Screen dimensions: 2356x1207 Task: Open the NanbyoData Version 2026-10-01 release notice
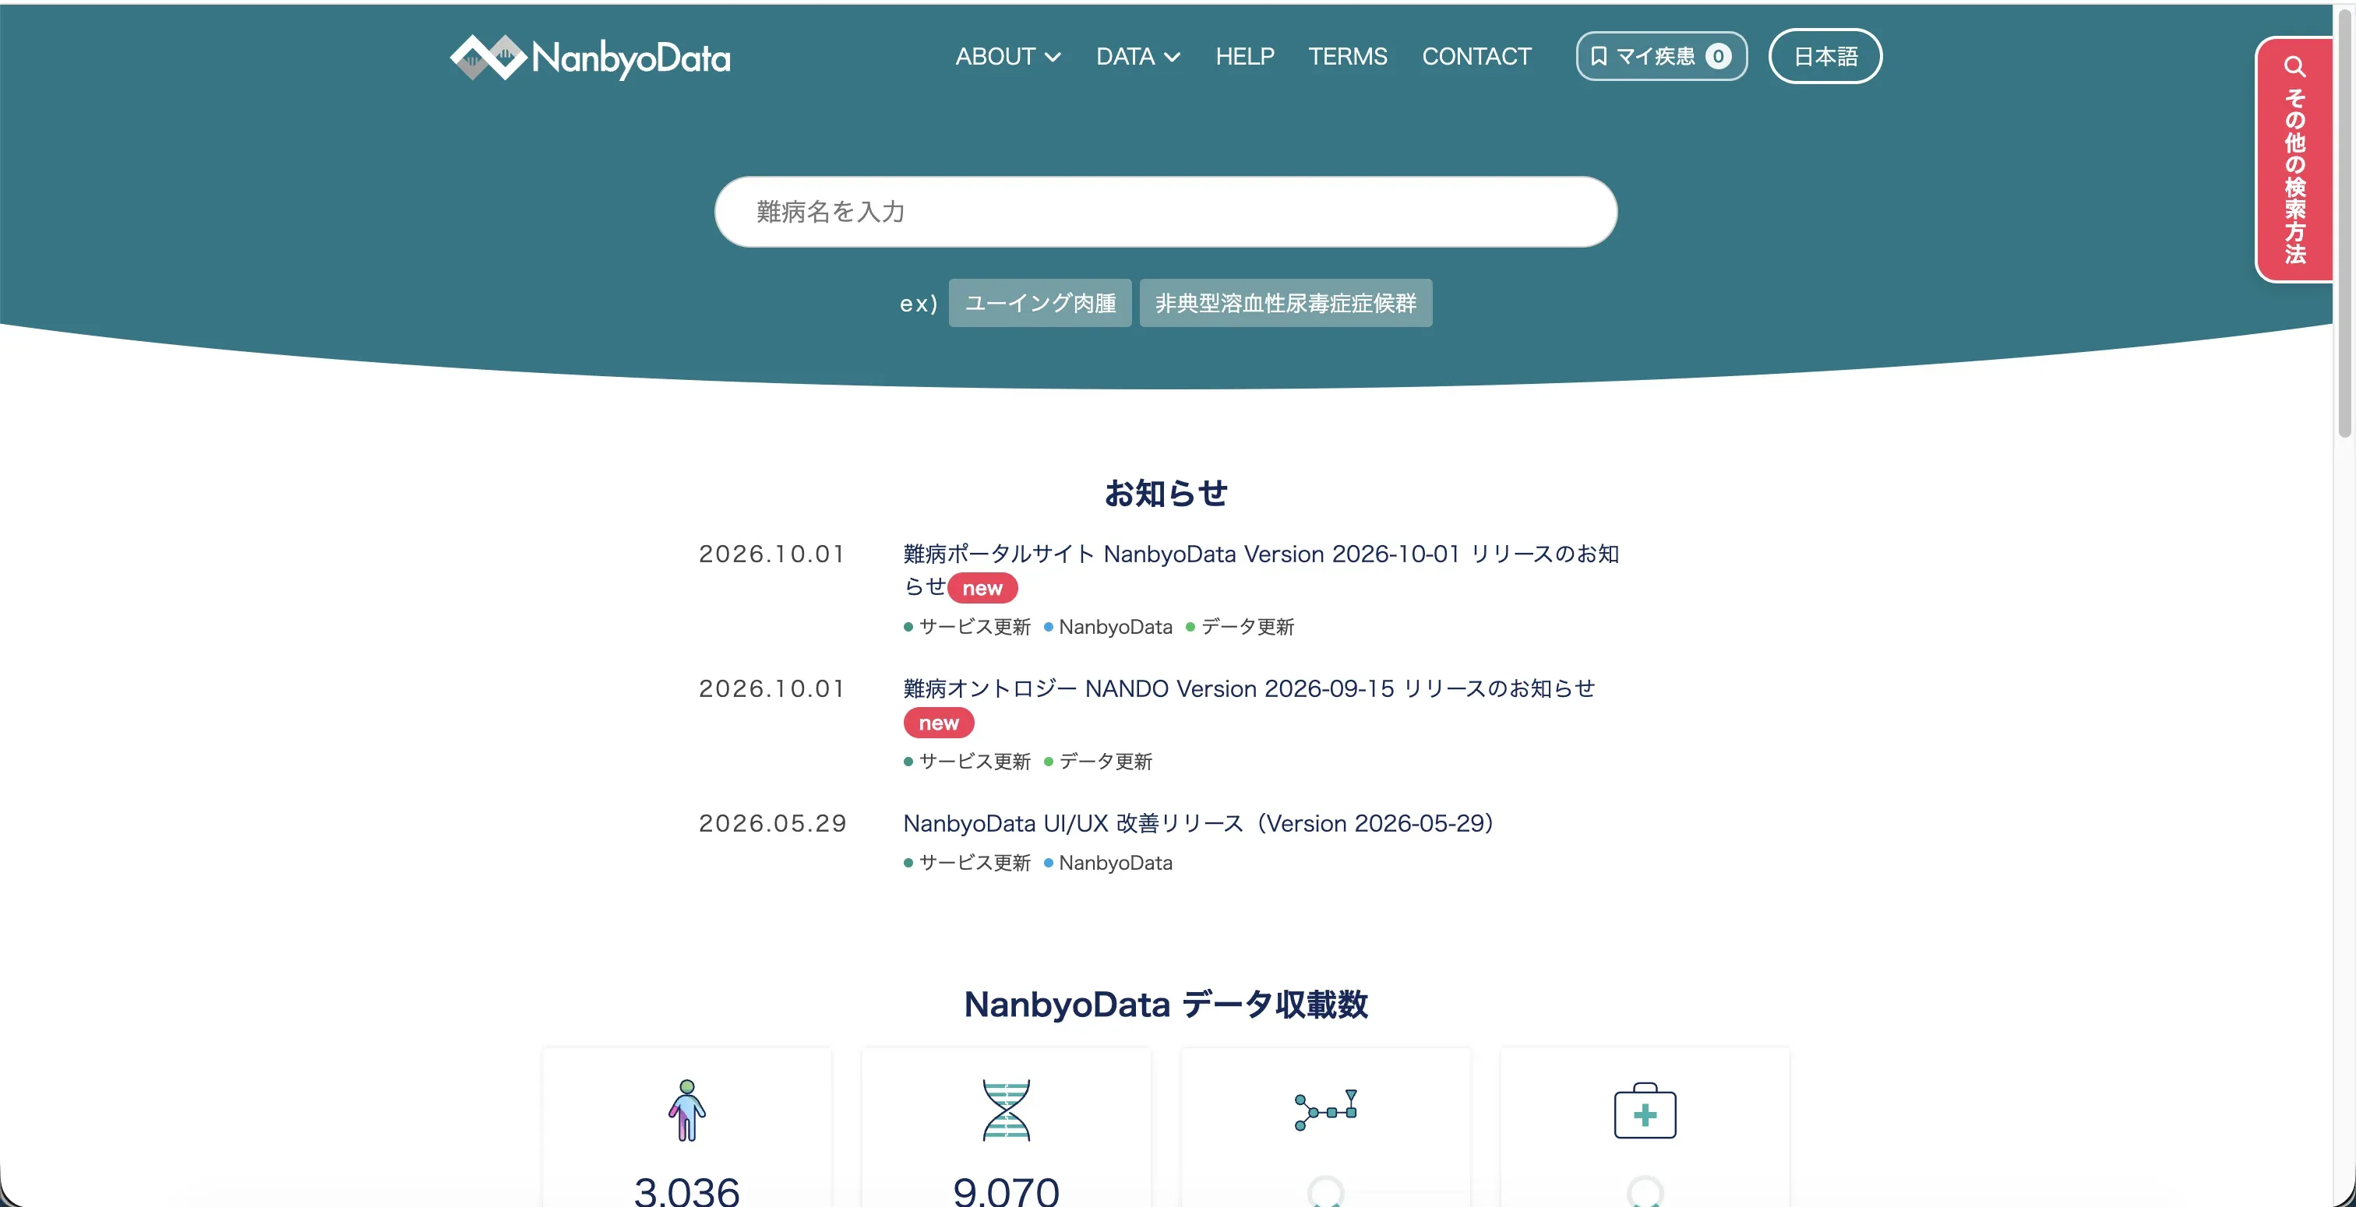click(1261, 570)
